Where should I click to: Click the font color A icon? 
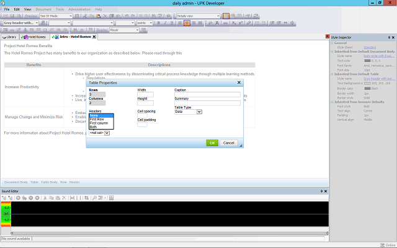(x=217, y=23)
